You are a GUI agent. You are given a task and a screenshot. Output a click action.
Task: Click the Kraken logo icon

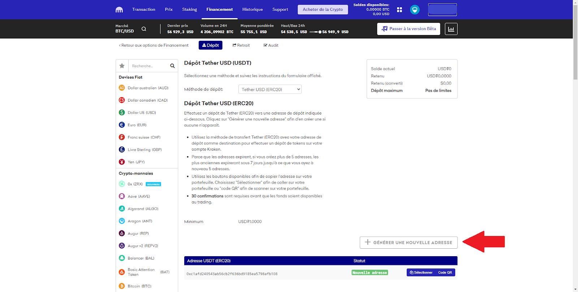[x=119, y=10]
